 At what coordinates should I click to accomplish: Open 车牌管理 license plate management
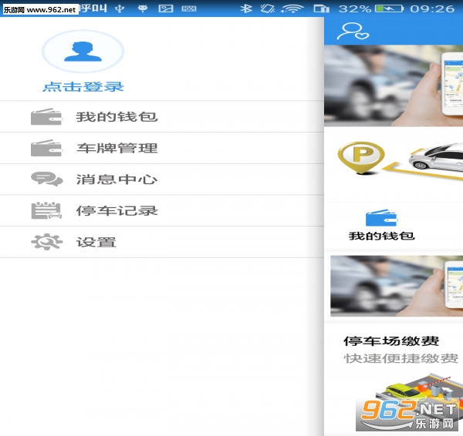tap(117, 148)
